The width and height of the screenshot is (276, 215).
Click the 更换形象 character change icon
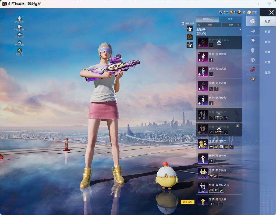20,18
